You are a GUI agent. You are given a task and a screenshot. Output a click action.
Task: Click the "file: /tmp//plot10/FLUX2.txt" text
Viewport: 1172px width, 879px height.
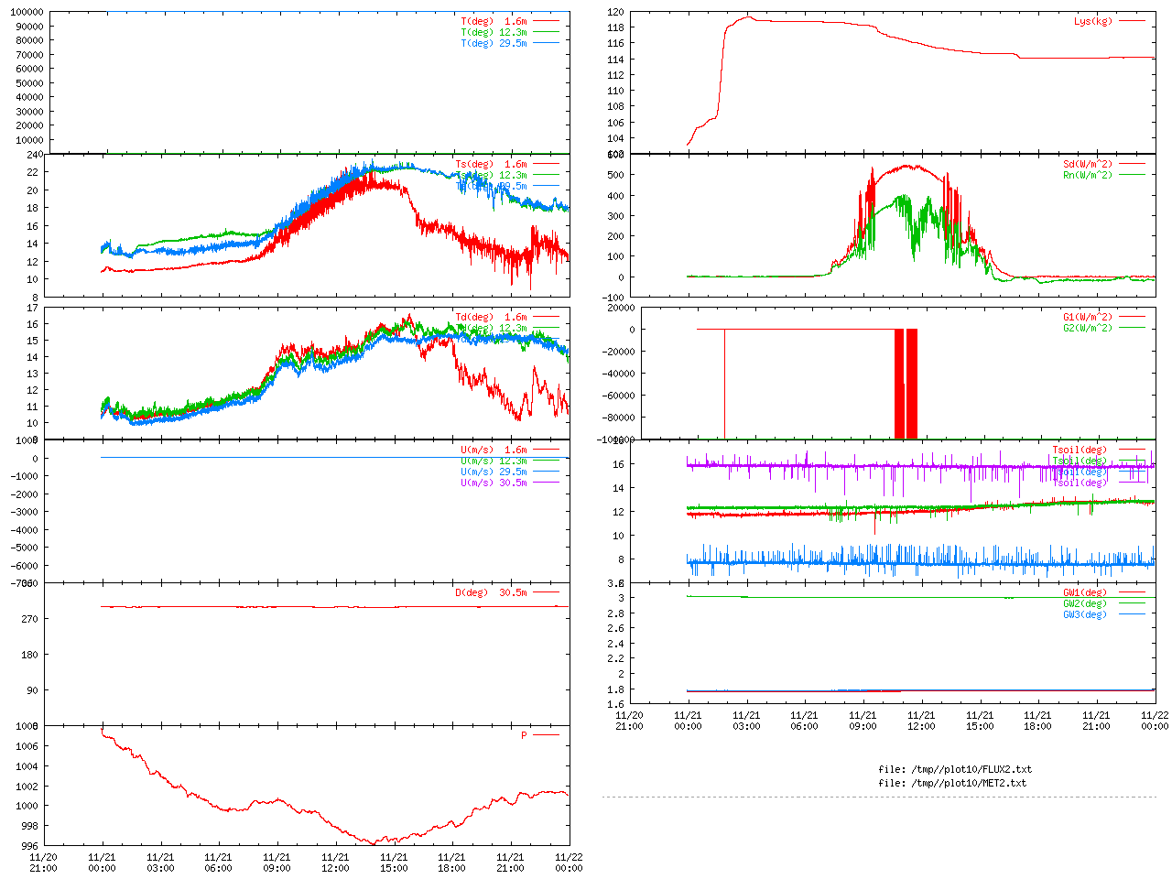point(955,769)
